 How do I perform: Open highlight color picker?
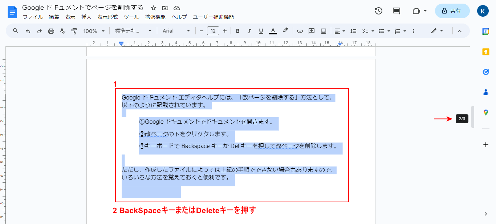pos(285,31)
